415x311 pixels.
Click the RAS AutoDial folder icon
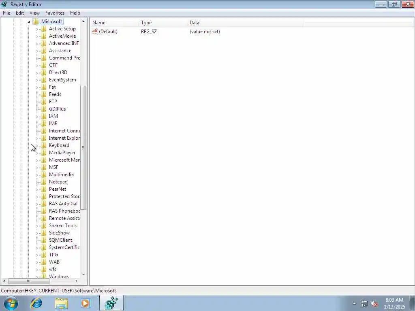tap(44, 204)
